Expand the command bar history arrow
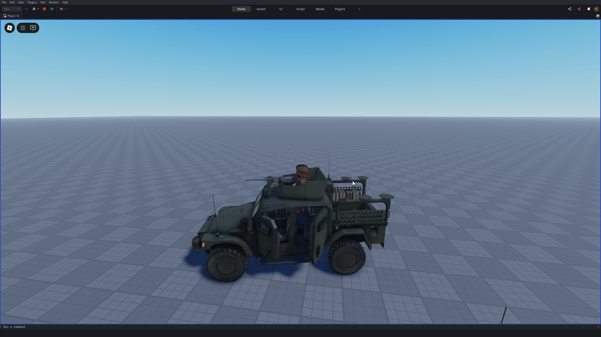The height and width of the screenshot is (337, 601). [x=598, y=327]
